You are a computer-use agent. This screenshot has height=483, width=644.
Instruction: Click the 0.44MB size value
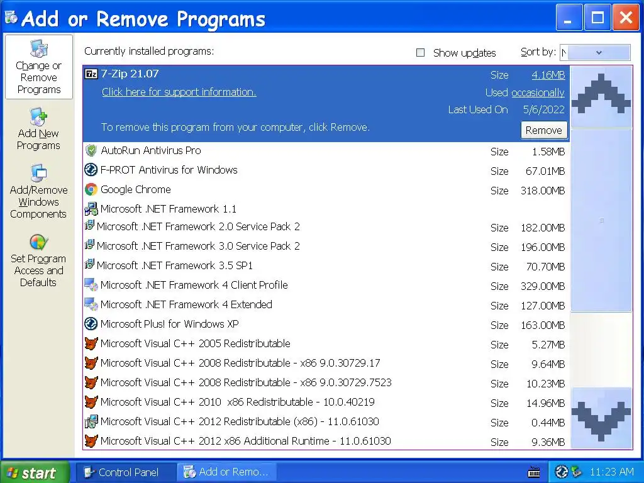[x=548, y=423]
